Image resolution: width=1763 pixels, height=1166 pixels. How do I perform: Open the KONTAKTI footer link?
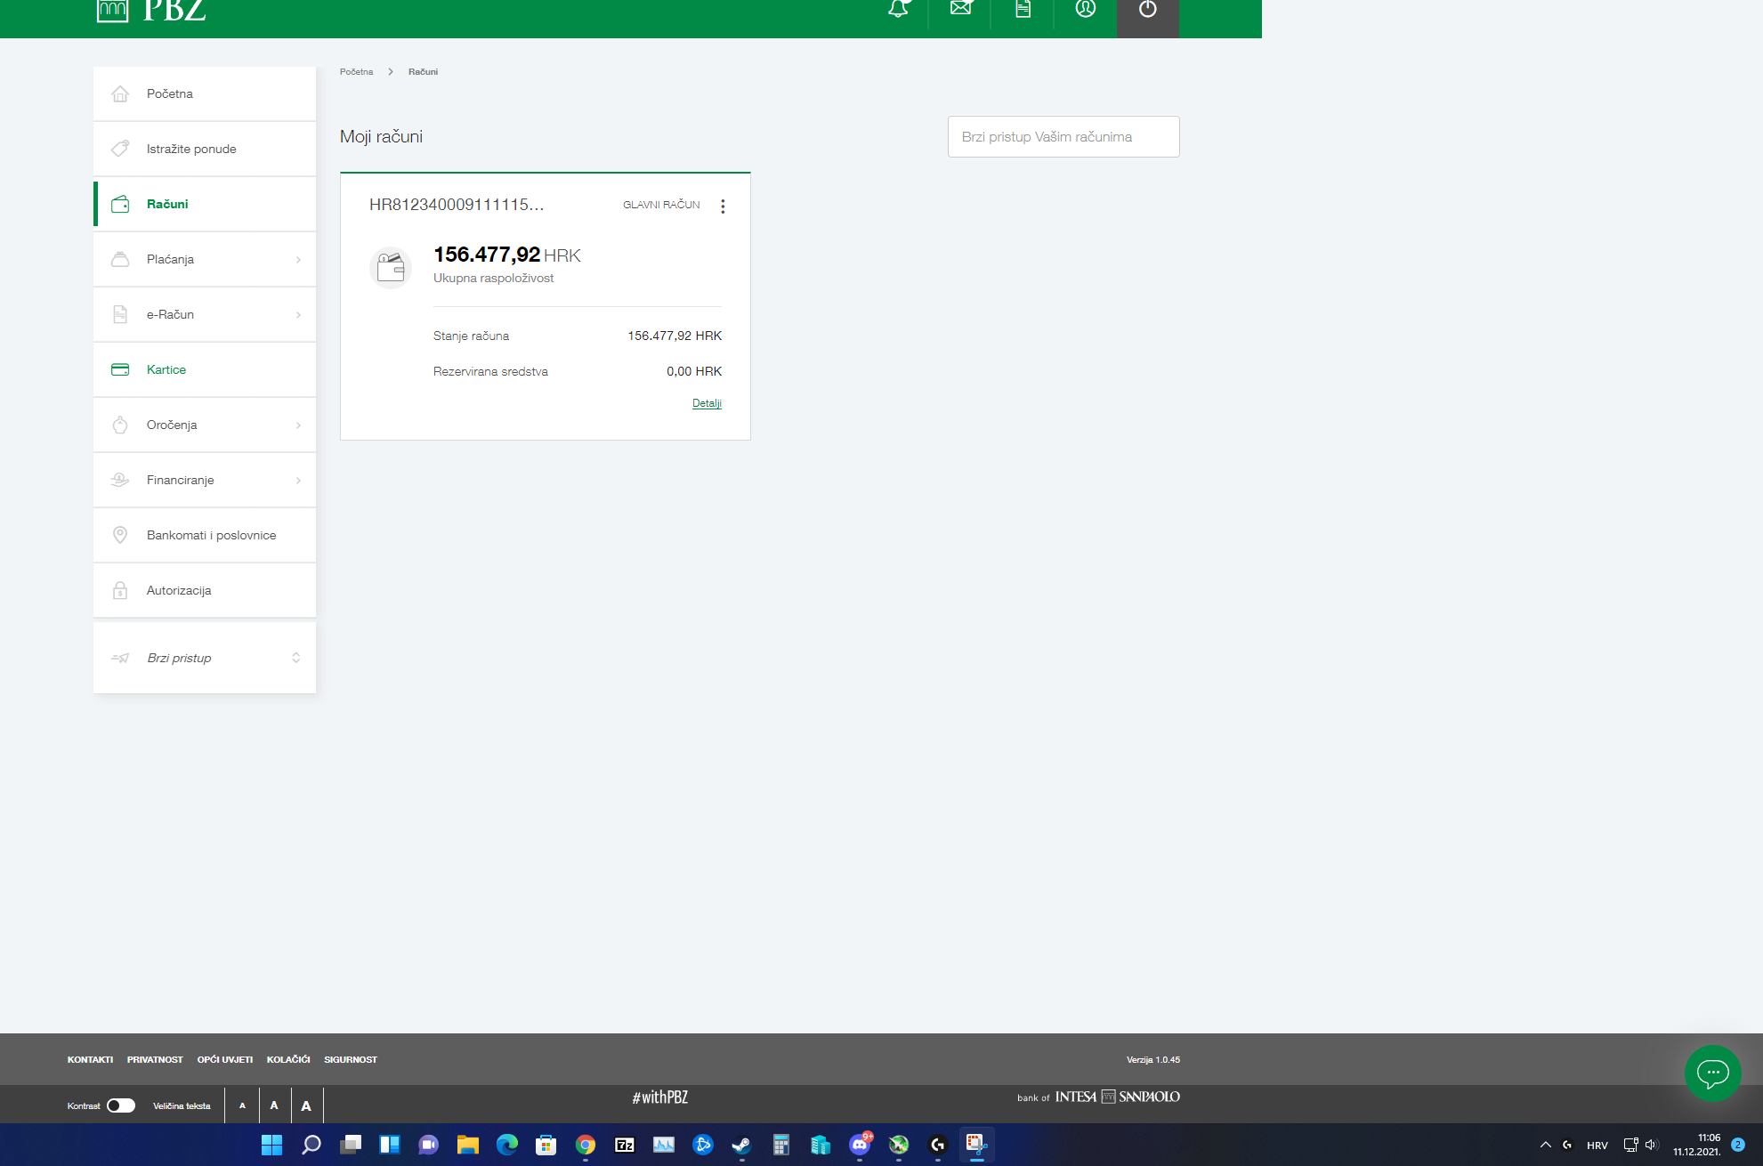[x=90, y=1059]
